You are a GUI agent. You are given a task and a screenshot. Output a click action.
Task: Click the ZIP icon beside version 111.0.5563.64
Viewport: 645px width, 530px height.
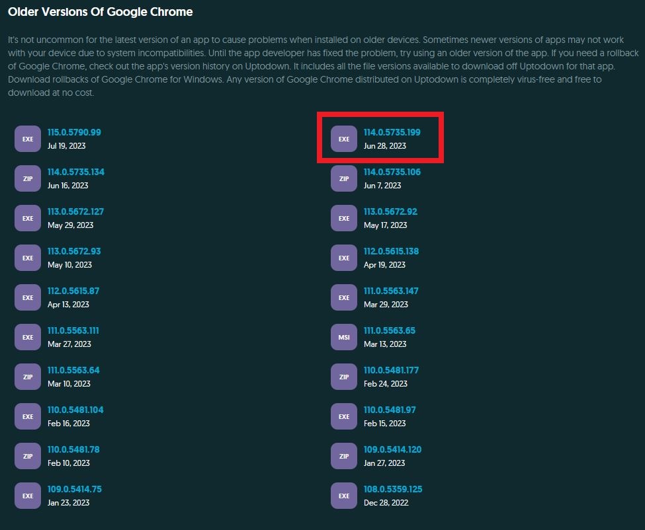click(x=28, y=377)
